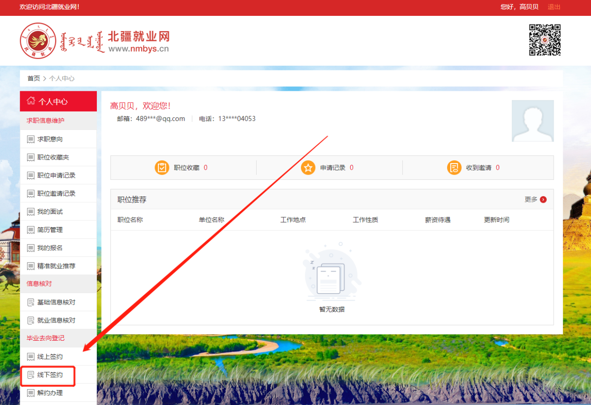Open 基础信息核对 in the sidebar

pos(56,302)
